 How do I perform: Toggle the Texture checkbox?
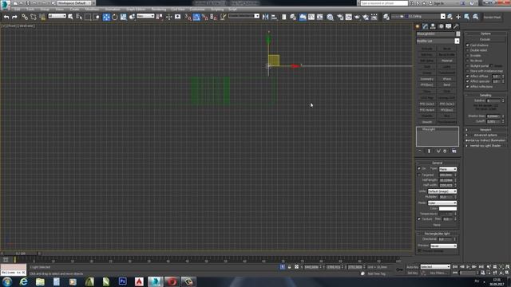419,219
